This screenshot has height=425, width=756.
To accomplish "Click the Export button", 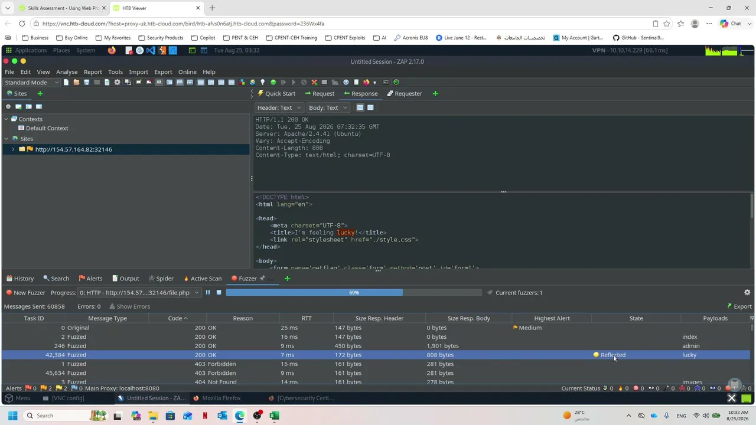I will pos(739,306).
